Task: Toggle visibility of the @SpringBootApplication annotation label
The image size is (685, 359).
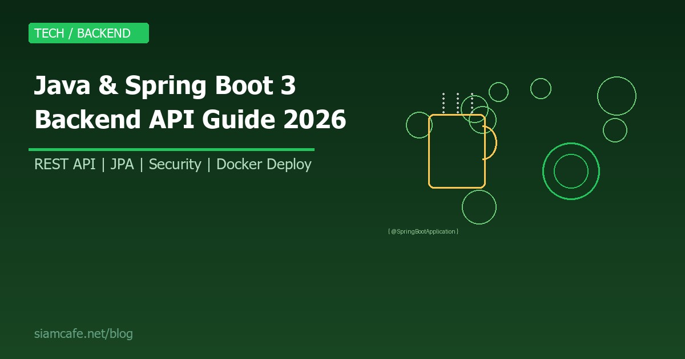Action: point(422,231)
